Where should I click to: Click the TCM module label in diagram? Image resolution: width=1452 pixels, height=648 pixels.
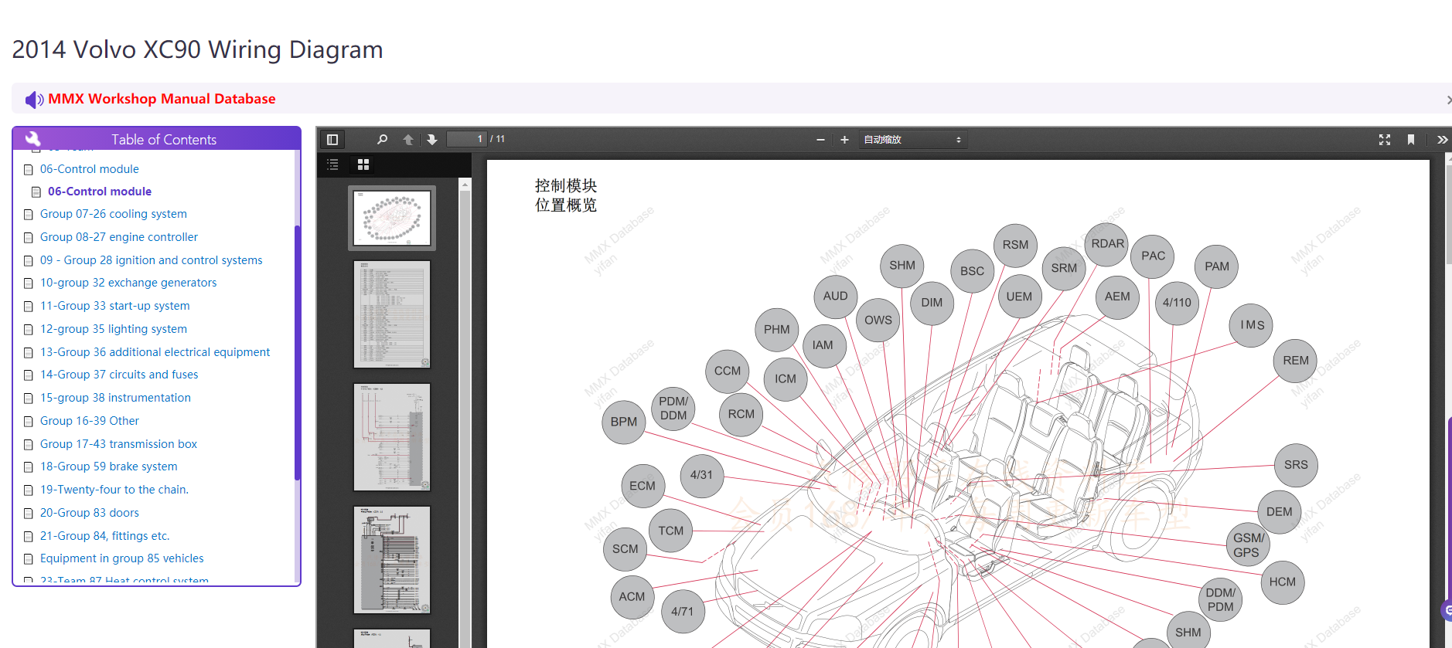coord(670,531)
